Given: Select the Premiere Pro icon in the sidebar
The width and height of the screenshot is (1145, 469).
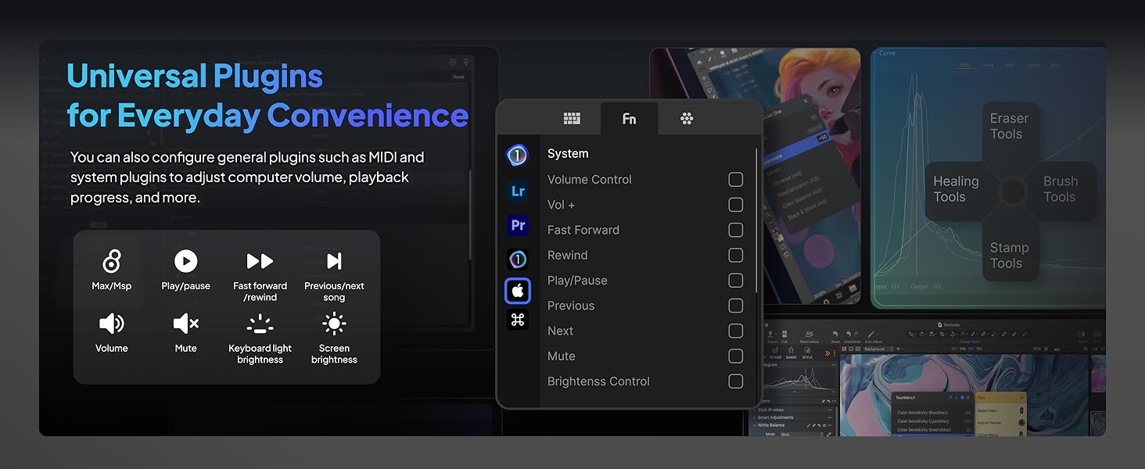Looking at the screenshot, I should 518,225.
